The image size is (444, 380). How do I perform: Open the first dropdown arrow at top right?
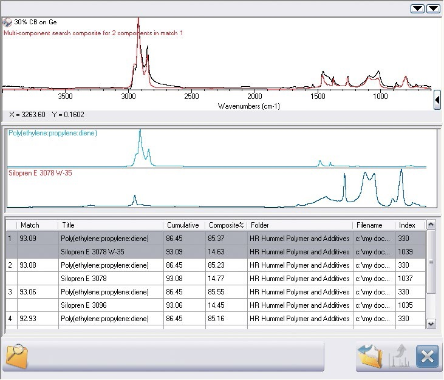[417, 8]
